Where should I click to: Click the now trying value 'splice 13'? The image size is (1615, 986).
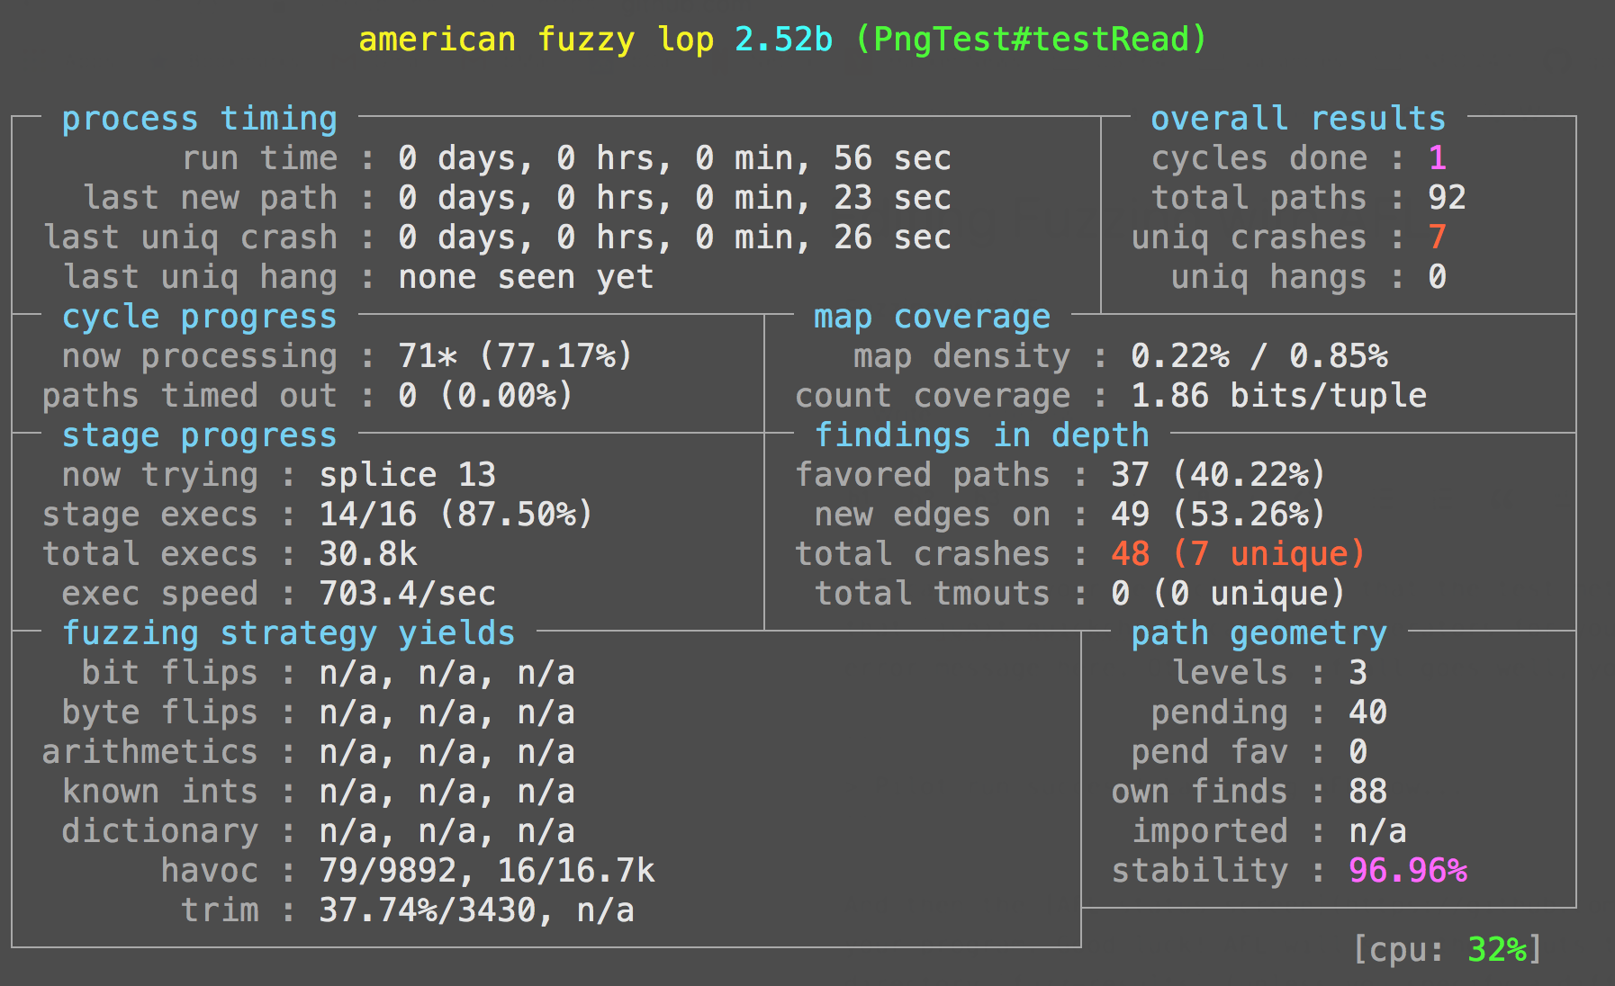coord(407,475)
